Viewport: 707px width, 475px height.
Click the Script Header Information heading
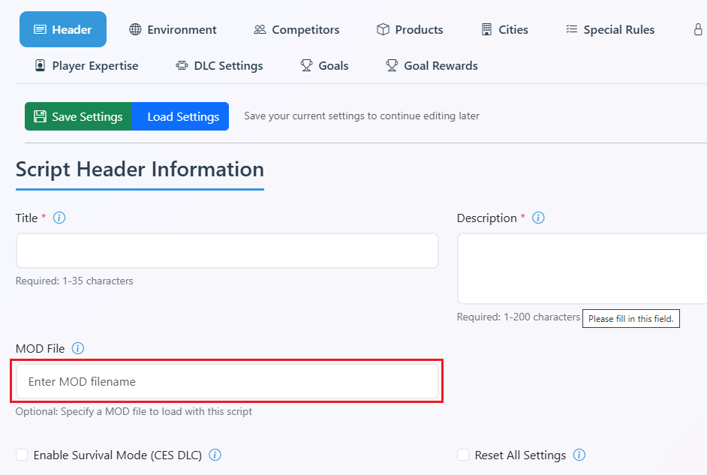(x=140, y=170)
